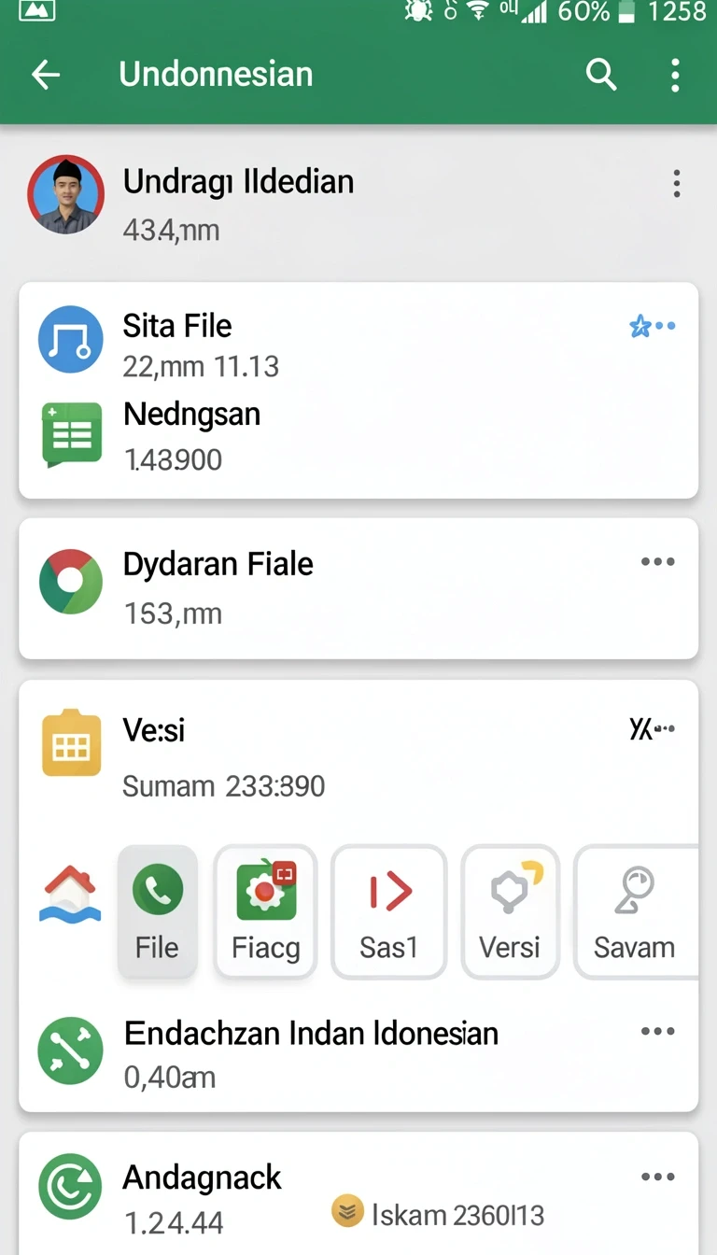The image size is (717, 1255).
Task: Tap the 1.48900 value under Nedngsan
Action: [x=173, y=459]
